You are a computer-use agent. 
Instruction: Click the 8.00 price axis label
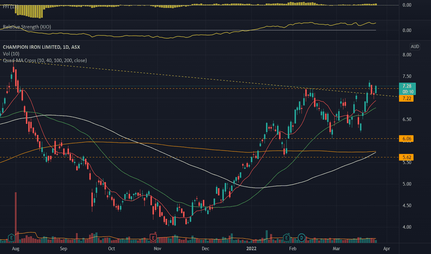coord(407,54)
